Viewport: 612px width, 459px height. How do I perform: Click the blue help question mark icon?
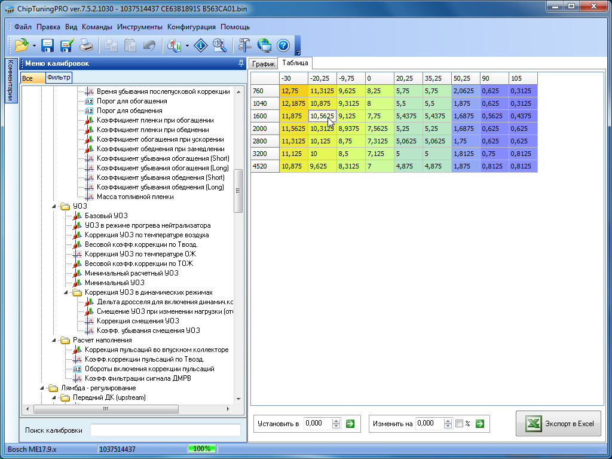(283, 45)
